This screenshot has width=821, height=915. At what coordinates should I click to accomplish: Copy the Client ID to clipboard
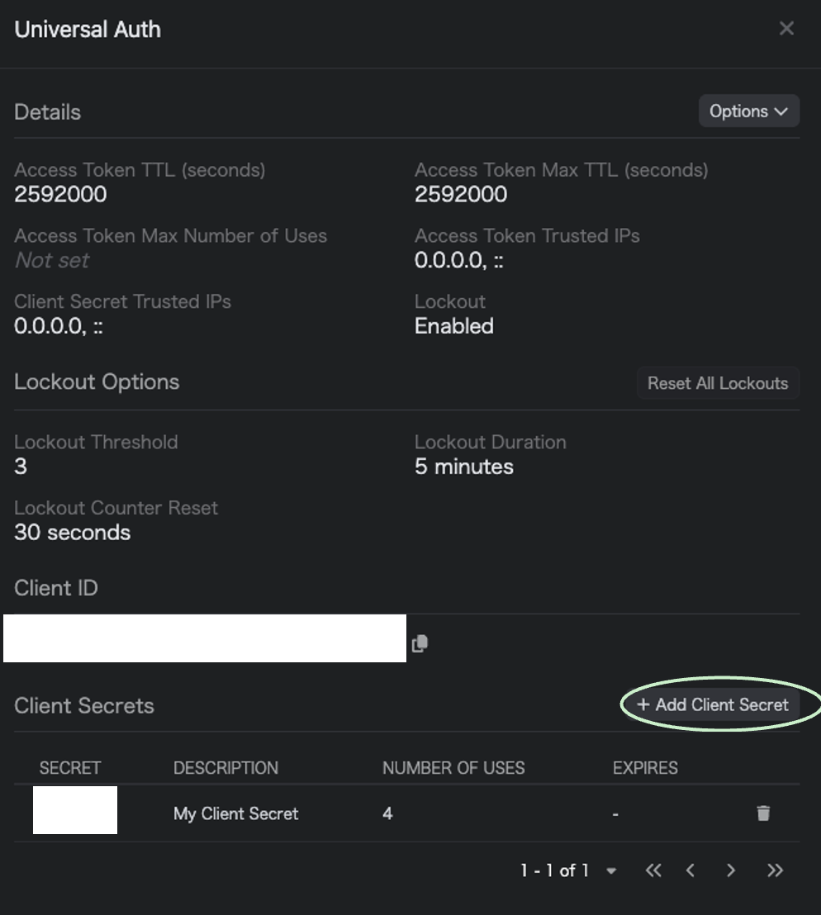(x=420, y=643)
